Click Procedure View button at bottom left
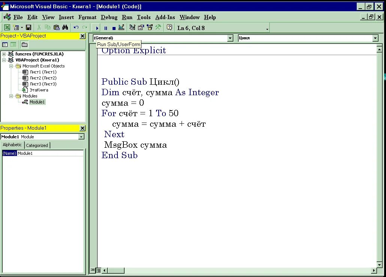This screenshot has height=277, width=386. (x=93, y=270)
